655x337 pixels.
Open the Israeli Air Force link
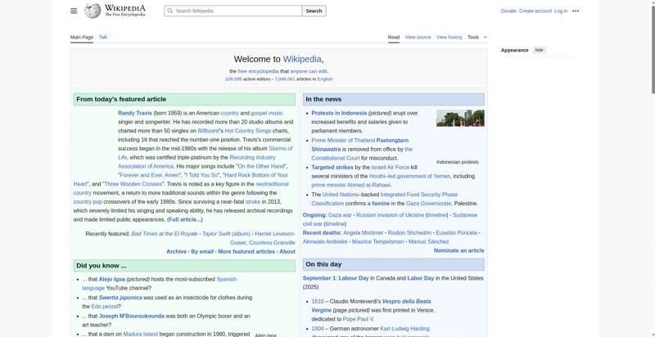(x=391, y=167)
